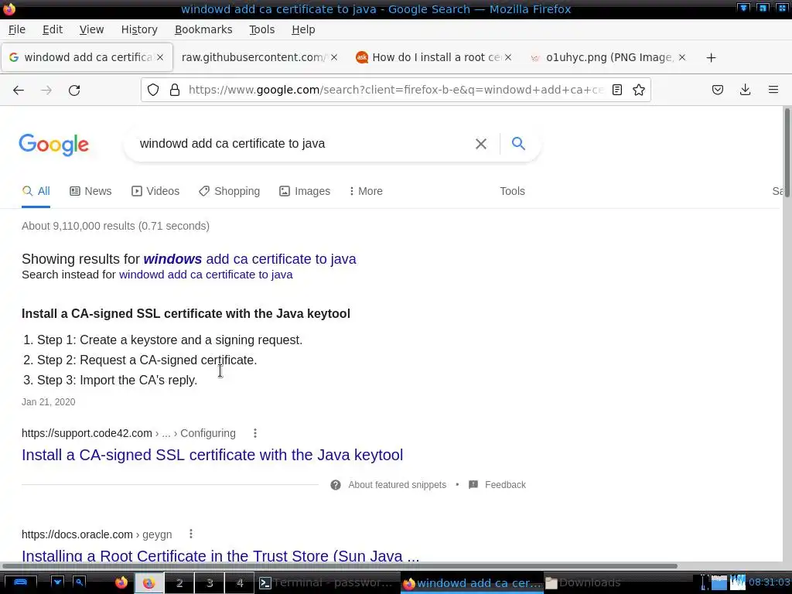Go back using the back arrow
The height and width of the screenshot is (594, 792).
click(19, 90)
